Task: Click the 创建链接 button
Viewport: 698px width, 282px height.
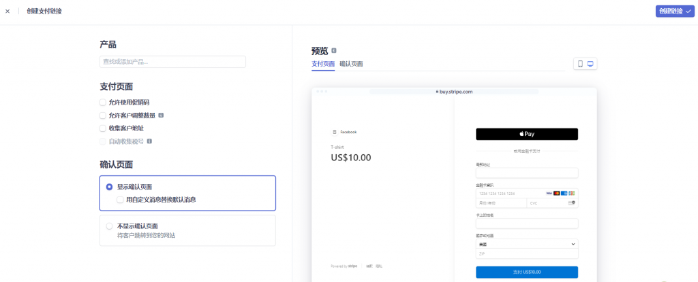Action: click(x=675, y=11)
